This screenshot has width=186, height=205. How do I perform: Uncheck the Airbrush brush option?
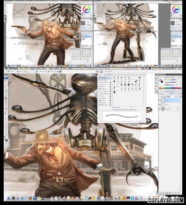pyautogui.click(x=100, y=100)
